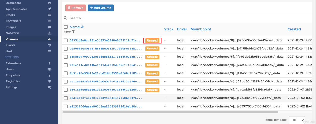This screenshot has width=316, height=124.
Task: Sort by Driver column header
Action: point(182,29)
